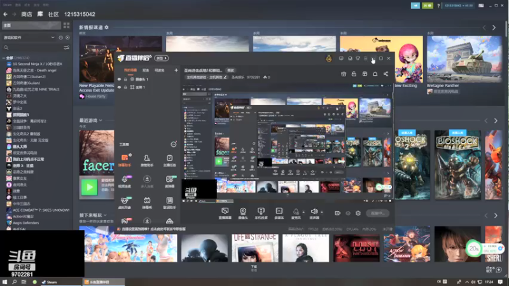Open toolbox more options circle icon
The height and width of the screenshot is (286, 509).
[x=174, y=144]
